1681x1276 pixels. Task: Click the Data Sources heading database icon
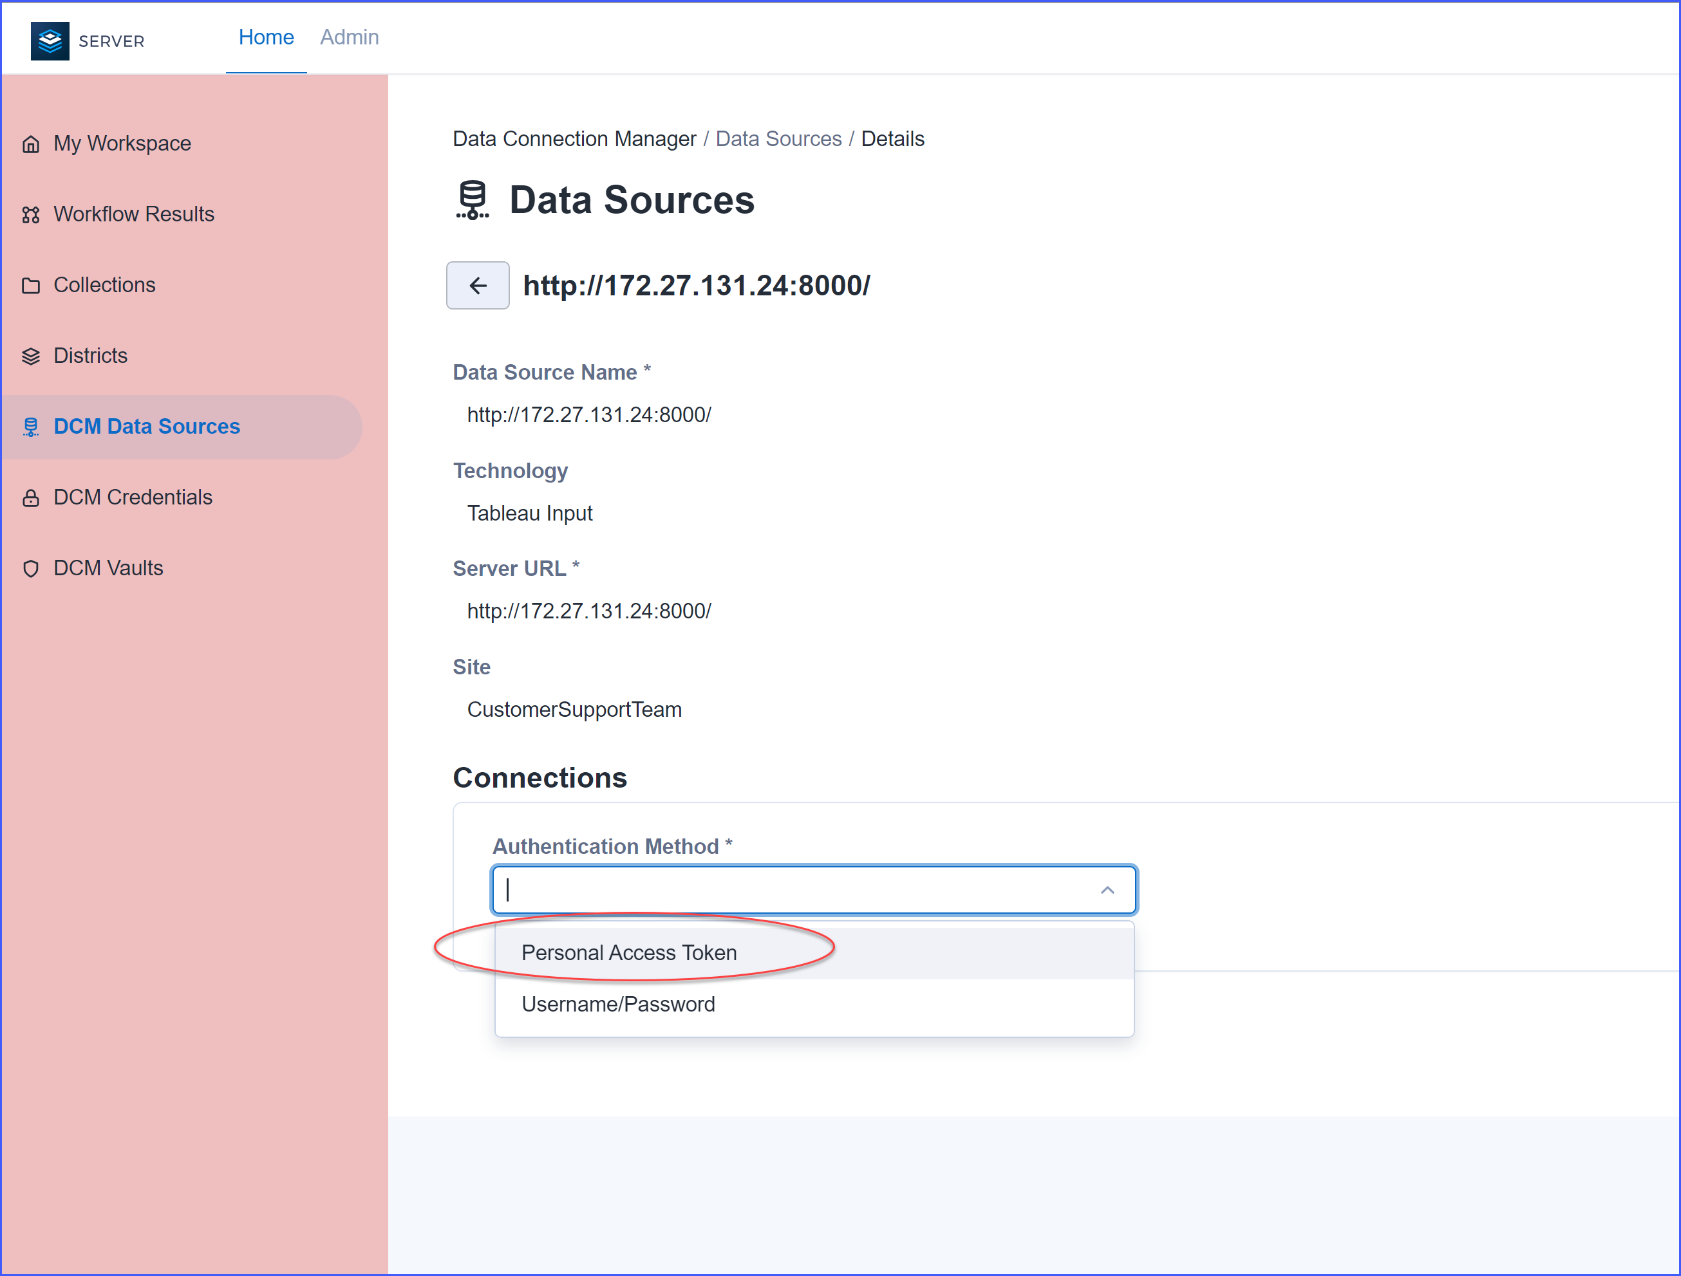tap(472, 201)
